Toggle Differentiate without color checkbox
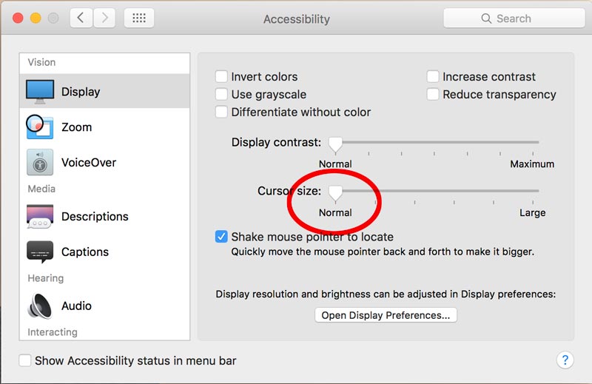Viewport: 592px width, 384px height. [221, 112]
